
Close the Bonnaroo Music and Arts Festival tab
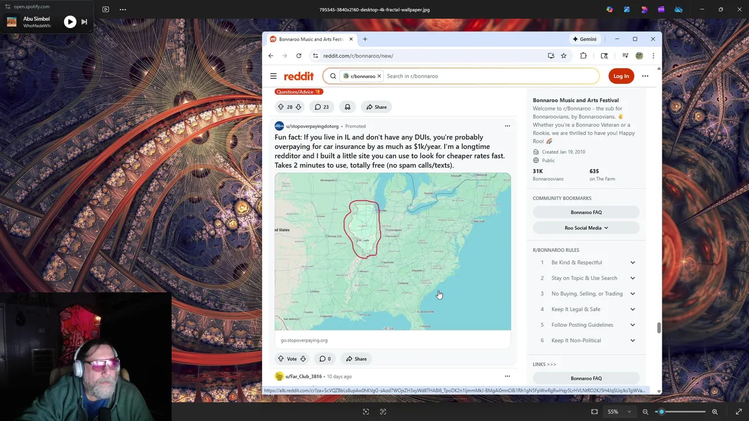351,39
